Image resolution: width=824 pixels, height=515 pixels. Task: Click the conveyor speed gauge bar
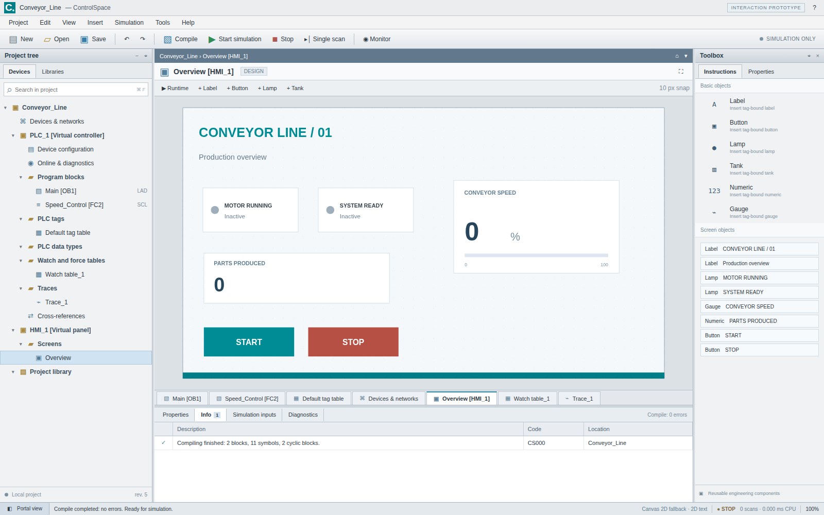[x=536, y=255]
